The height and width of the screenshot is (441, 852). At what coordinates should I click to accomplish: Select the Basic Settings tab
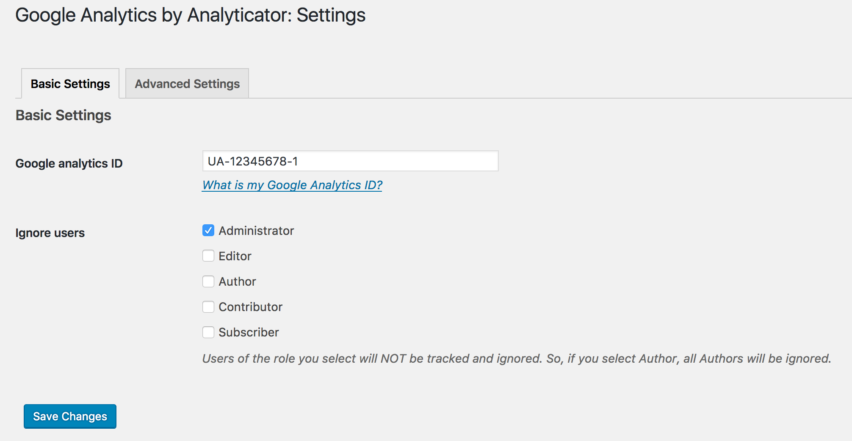pyautogui.click(x=70, y=83)
